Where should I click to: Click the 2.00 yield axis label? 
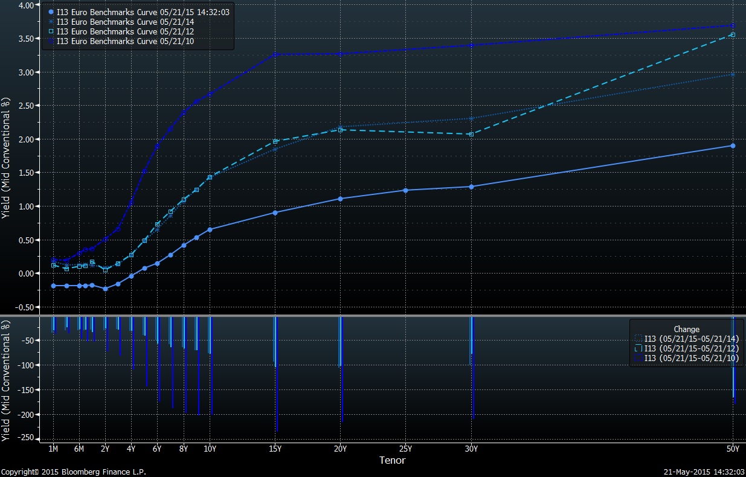click(x=28, y=139)
